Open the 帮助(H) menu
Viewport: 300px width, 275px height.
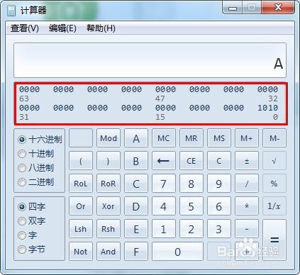tap(101, 28)
